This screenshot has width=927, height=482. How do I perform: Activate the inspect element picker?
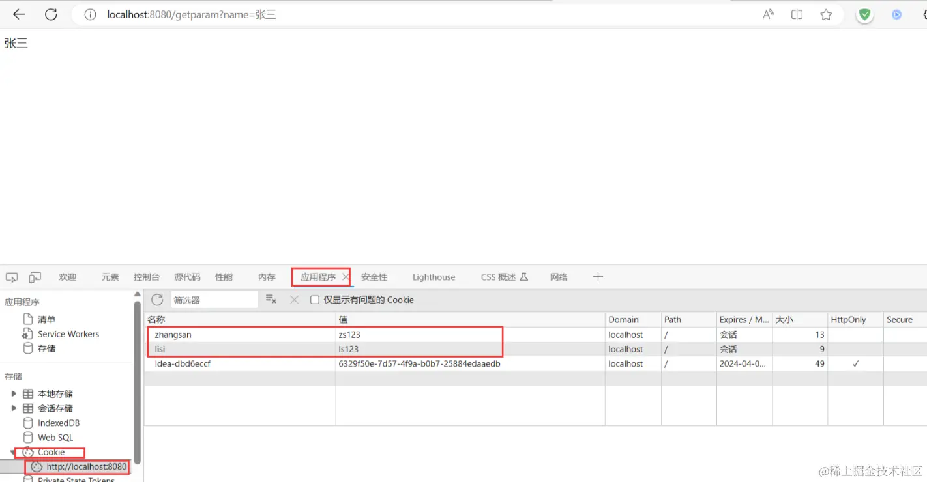point(12,277)
